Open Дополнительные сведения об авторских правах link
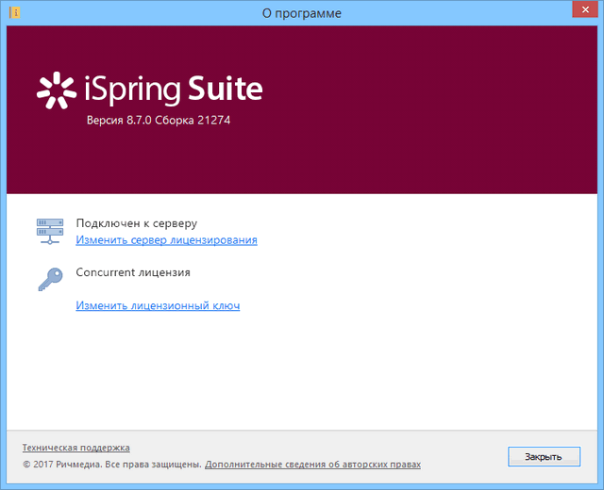Viewport: 604px width, 490px height. tap(312, 465)
